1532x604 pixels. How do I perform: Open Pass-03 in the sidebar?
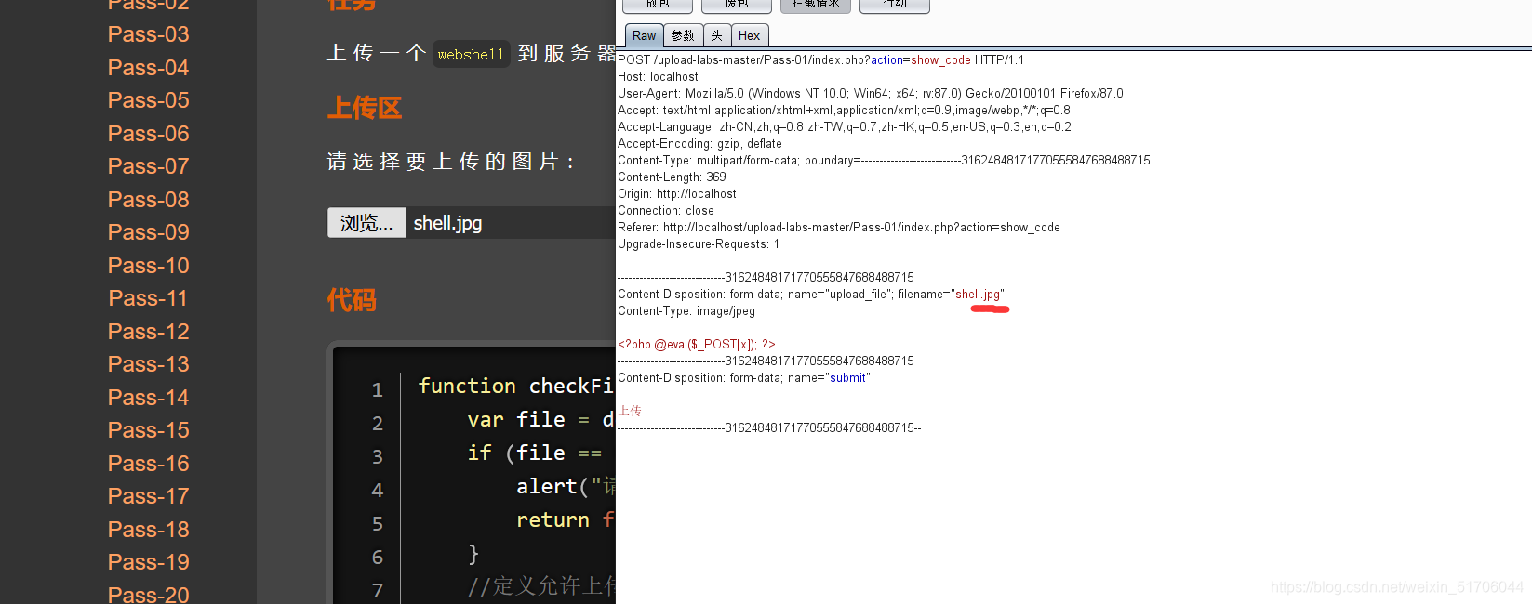coord(148,34)
